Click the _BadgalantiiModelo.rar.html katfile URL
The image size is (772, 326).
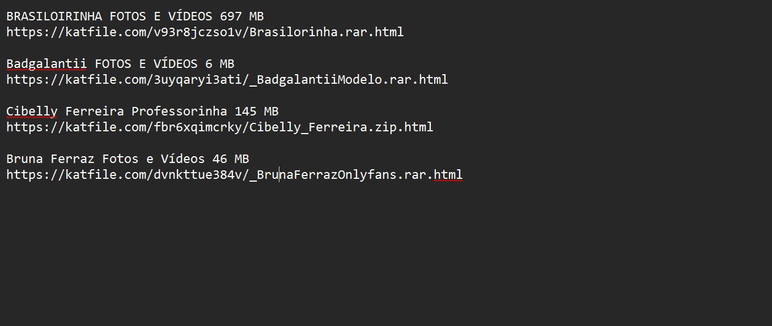(227, 80)
